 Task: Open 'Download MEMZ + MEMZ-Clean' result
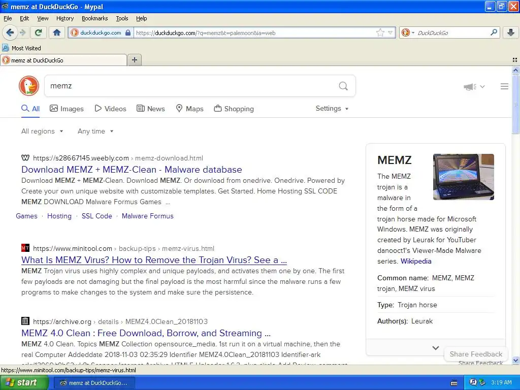pos(132,170)
